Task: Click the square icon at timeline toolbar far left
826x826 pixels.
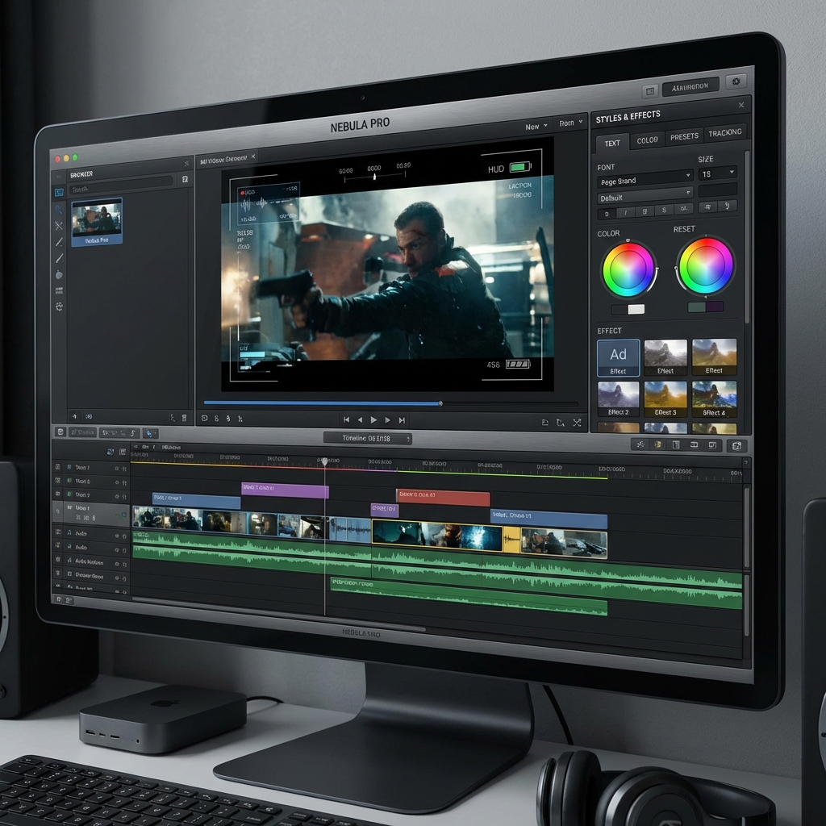Action: pos(60,432)
